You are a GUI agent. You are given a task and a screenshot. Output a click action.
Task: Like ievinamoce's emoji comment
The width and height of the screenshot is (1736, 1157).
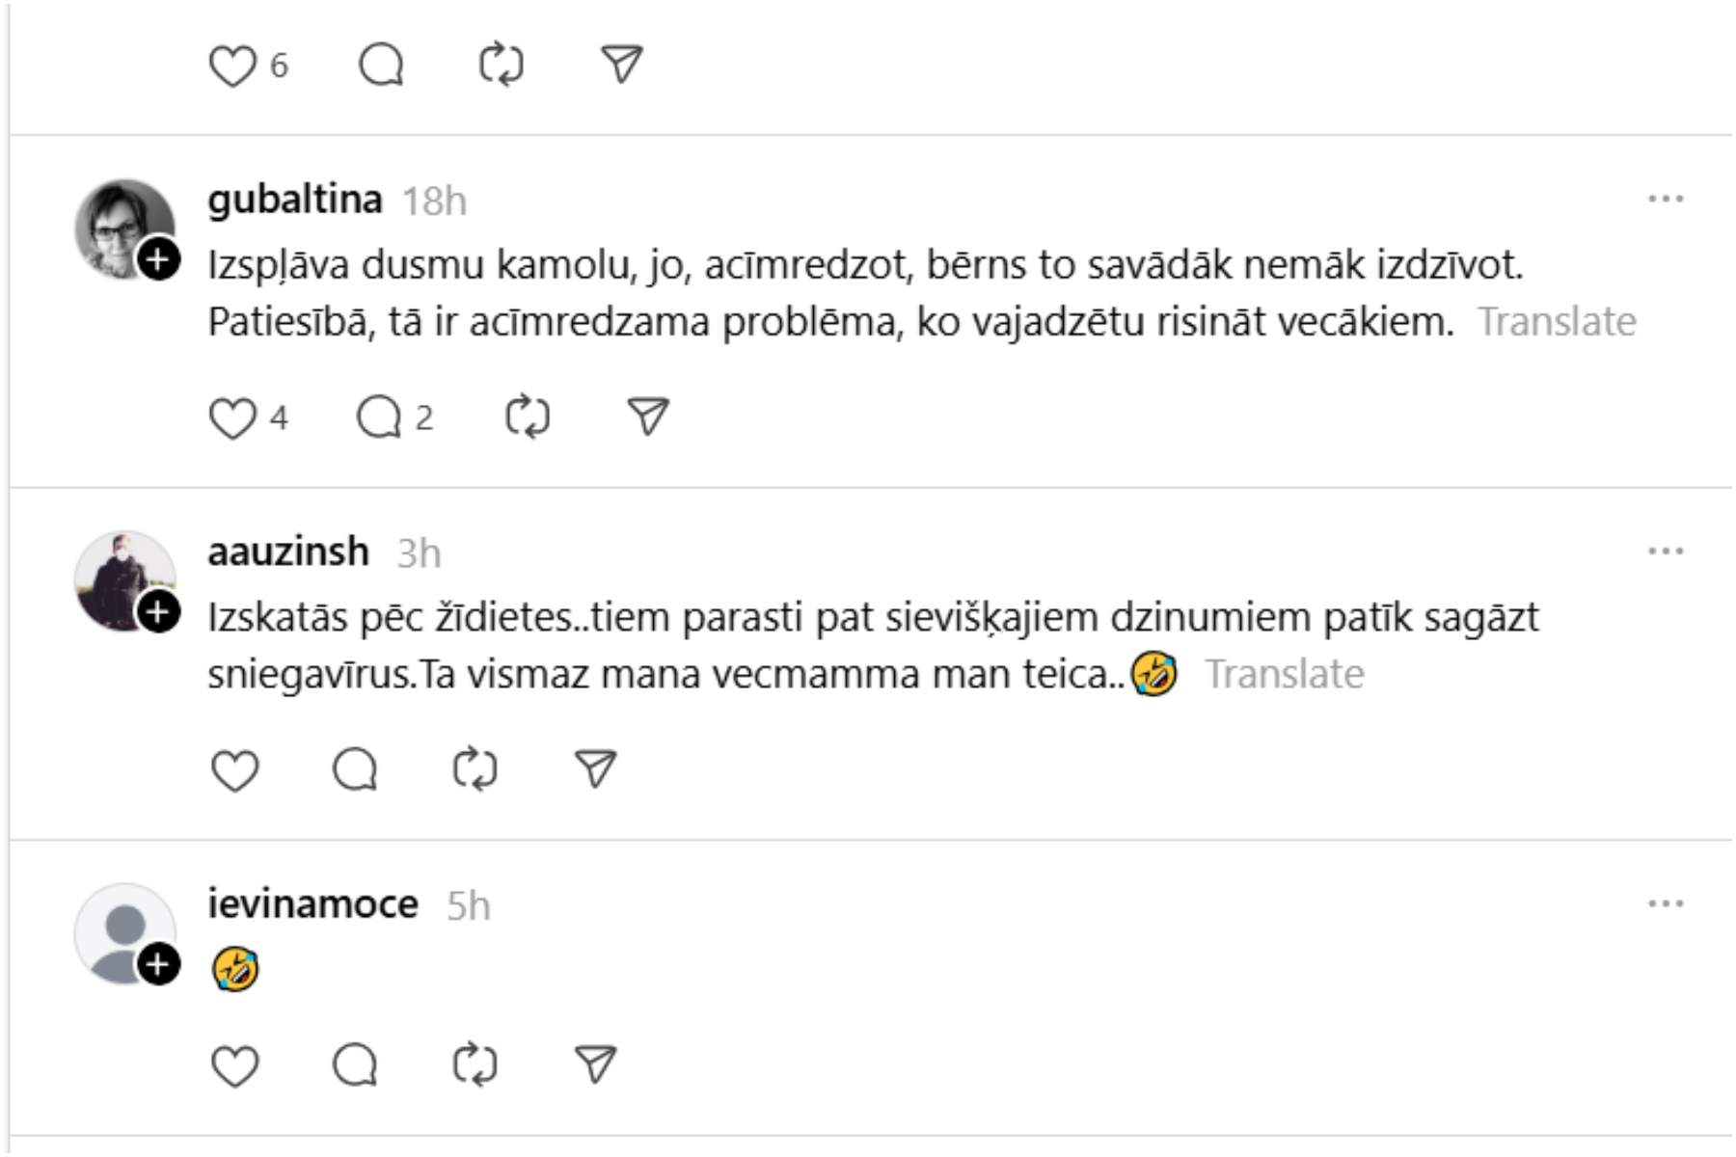[x=234, y=1066]
